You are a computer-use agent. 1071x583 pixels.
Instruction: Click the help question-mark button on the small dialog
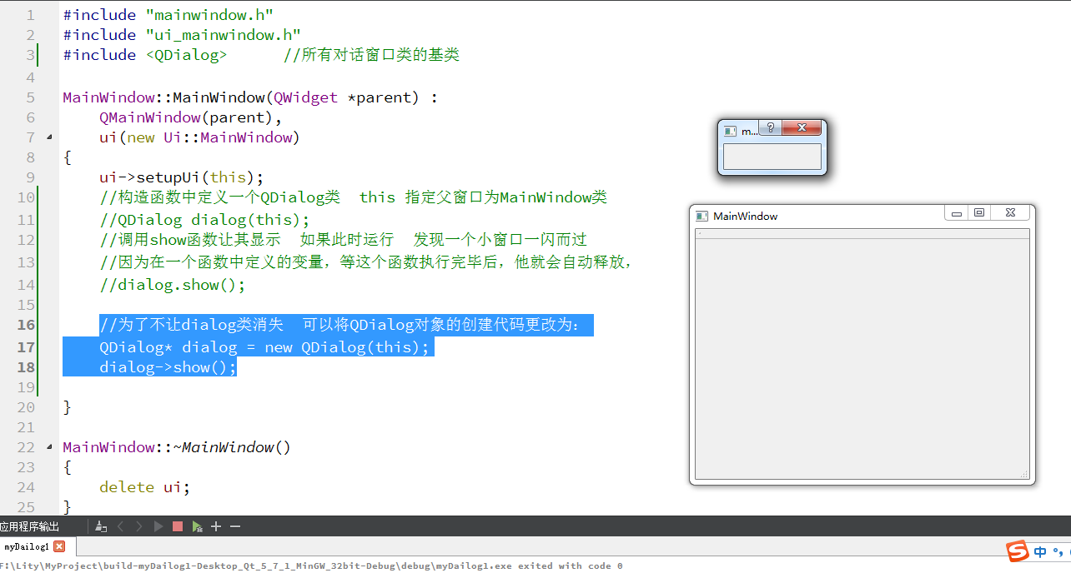[x=769, y=129]
